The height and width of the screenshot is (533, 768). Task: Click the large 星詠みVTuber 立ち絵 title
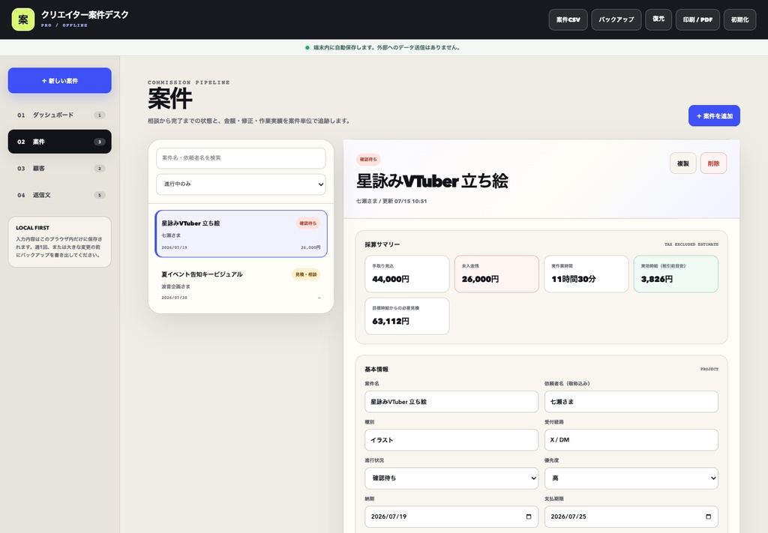pos(432,181)
